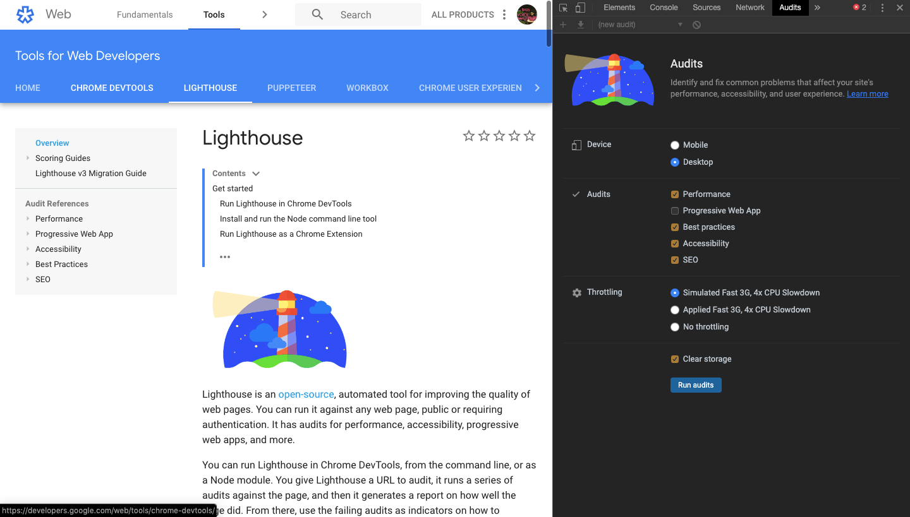The width and height of the screenshot is (910, 517).
Task: Click the download report icon
Action: pyautogui.click(x=581, y=25)
